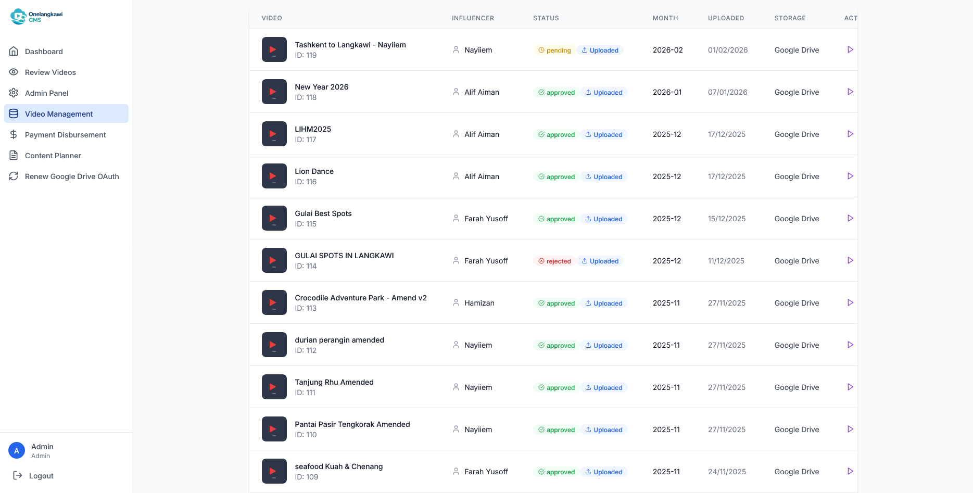
Task: Click the Renew Google Drive OAuth refresh icon
Action: 14,176
